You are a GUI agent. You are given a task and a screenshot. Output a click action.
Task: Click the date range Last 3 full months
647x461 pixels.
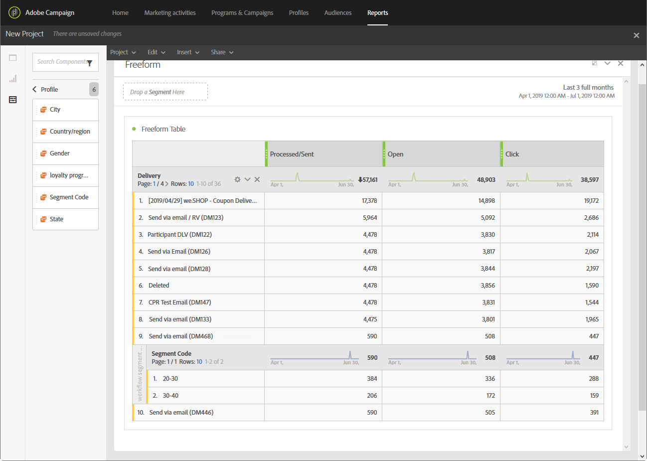pyautogui.click(x=588, y=87)
